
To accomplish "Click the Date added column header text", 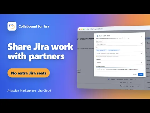I will (123, 83).
